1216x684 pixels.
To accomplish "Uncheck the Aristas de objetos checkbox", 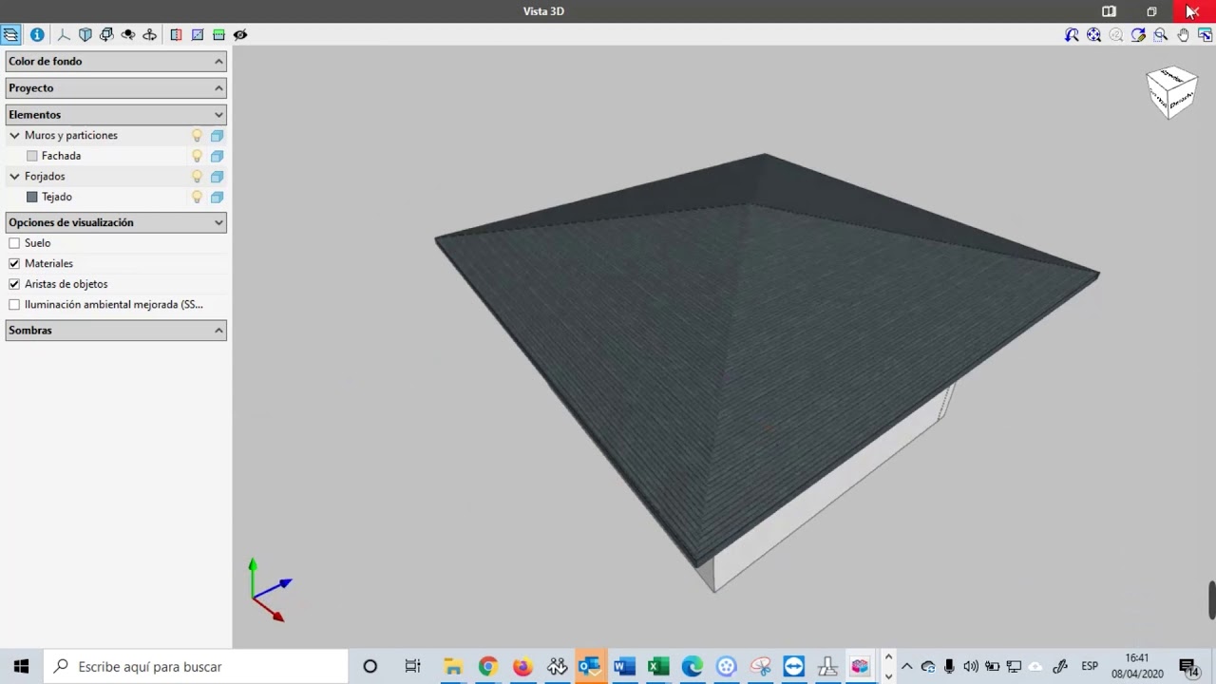I will 14,284.
